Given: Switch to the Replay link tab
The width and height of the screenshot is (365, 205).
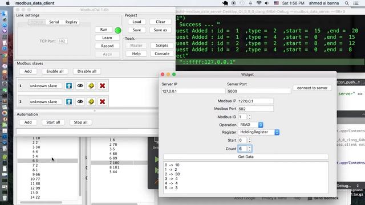Looking at the screenshot, I should pyautogui.click(x=71, y=22).
